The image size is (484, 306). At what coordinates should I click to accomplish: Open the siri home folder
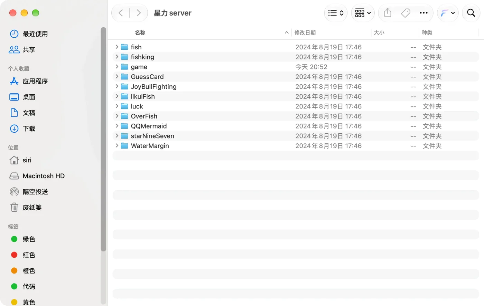pyautogui.click(x=20, y=160)
